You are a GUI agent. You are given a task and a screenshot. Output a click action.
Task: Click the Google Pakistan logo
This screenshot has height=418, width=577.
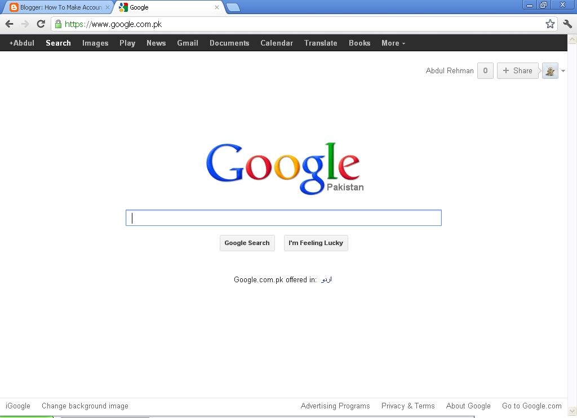285,168
